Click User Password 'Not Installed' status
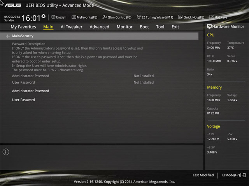 tap(144, 83)
